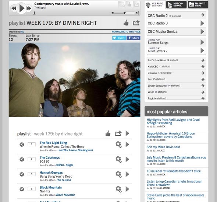Expand Jazz stations category
Image resolution: width=217 pixels, height=202 pixels.
tap(176, 79)
